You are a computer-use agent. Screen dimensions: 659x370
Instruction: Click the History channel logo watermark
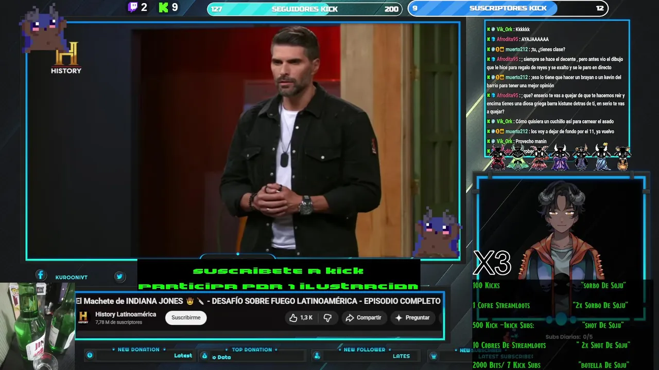(x=66, y=58)
